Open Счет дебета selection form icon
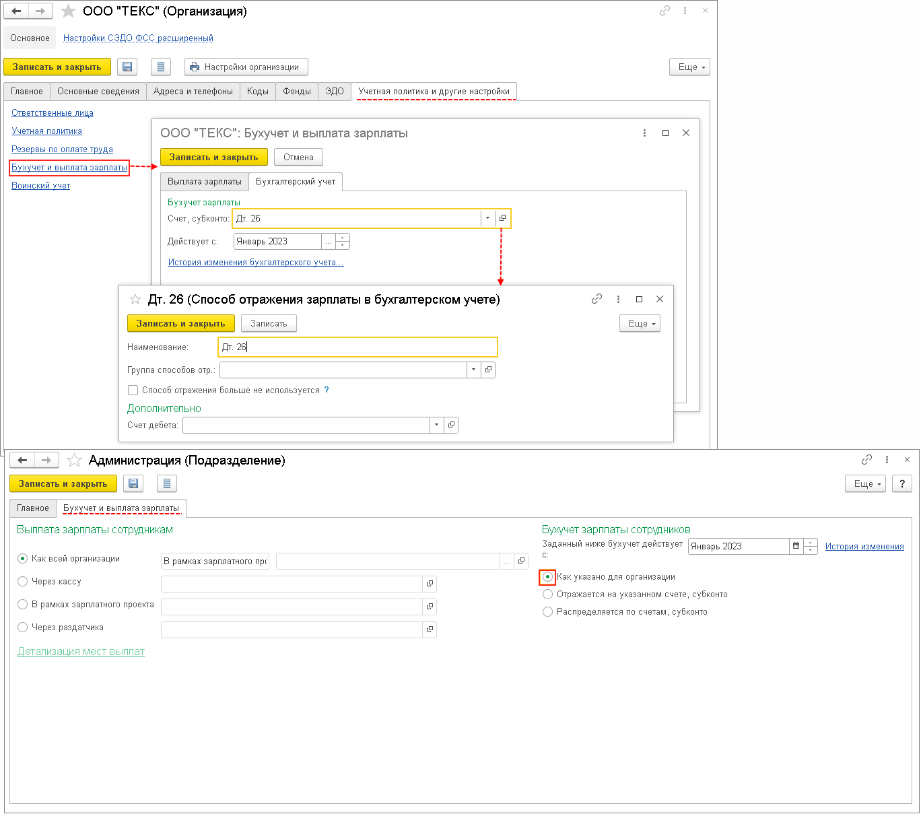The height and width of the screenshot is (816, 921). [451, 425]
